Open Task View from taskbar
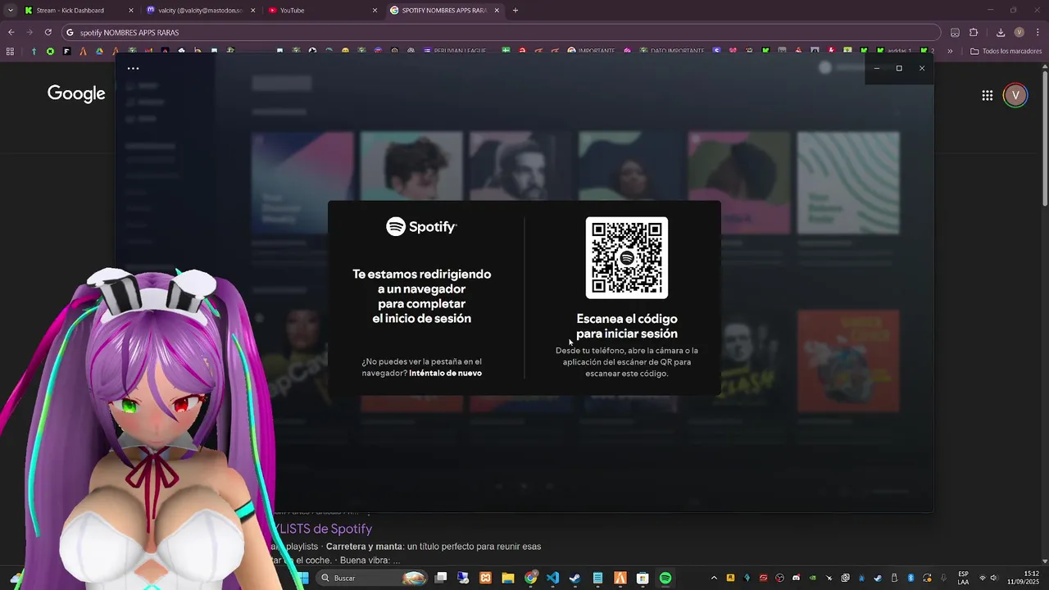 coord(441,579)
